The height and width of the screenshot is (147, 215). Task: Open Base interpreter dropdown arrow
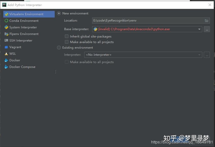(199, 29)
